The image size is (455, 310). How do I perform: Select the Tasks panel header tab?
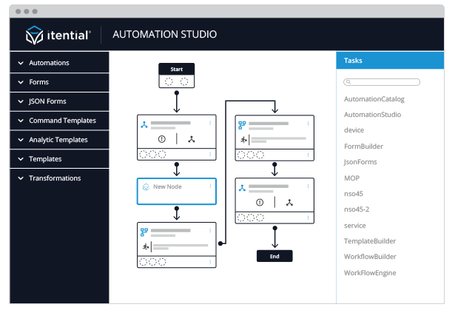click(390, 61)
